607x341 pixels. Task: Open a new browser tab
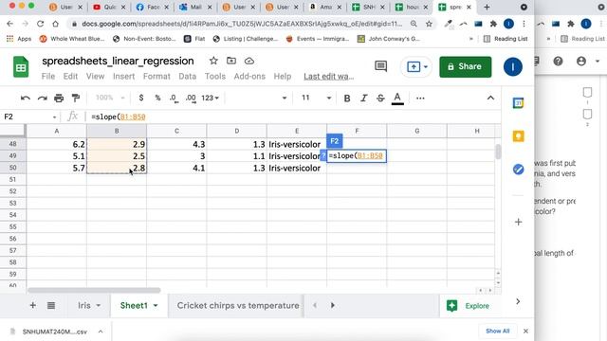point(487,7)
